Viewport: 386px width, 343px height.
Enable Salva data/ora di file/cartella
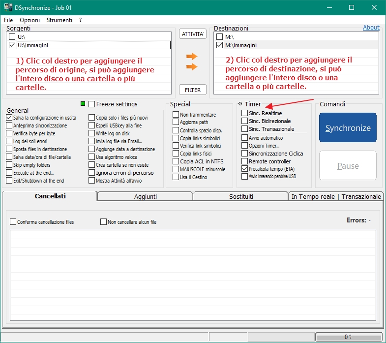pos(9,157)
